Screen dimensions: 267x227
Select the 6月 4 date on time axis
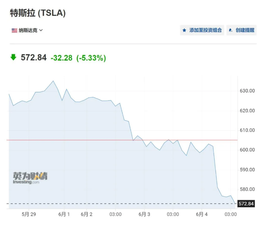[x=202, y=214]
